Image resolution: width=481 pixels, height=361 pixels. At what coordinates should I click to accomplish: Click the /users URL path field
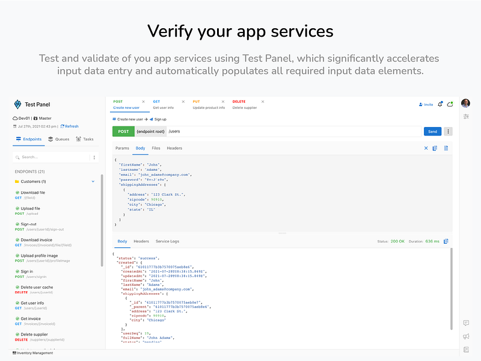click(294, 131)
